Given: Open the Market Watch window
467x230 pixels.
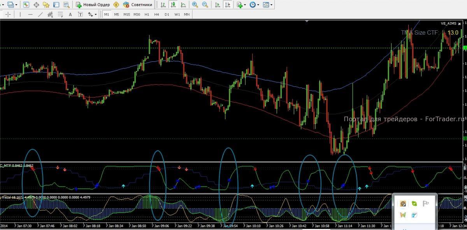Looking at the screenshot, I should [26, 5].
